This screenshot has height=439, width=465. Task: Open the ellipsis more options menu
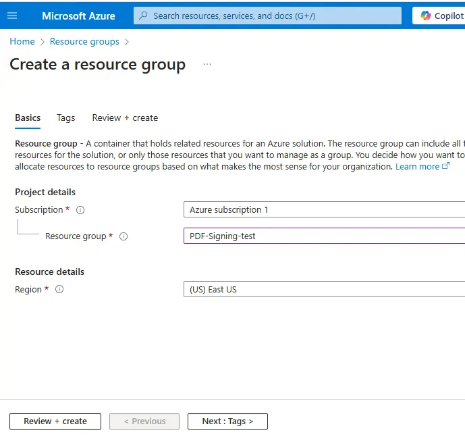[x=207, y=64]
